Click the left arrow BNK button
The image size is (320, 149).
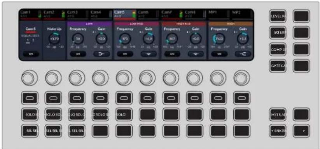(x=278, y=131)
